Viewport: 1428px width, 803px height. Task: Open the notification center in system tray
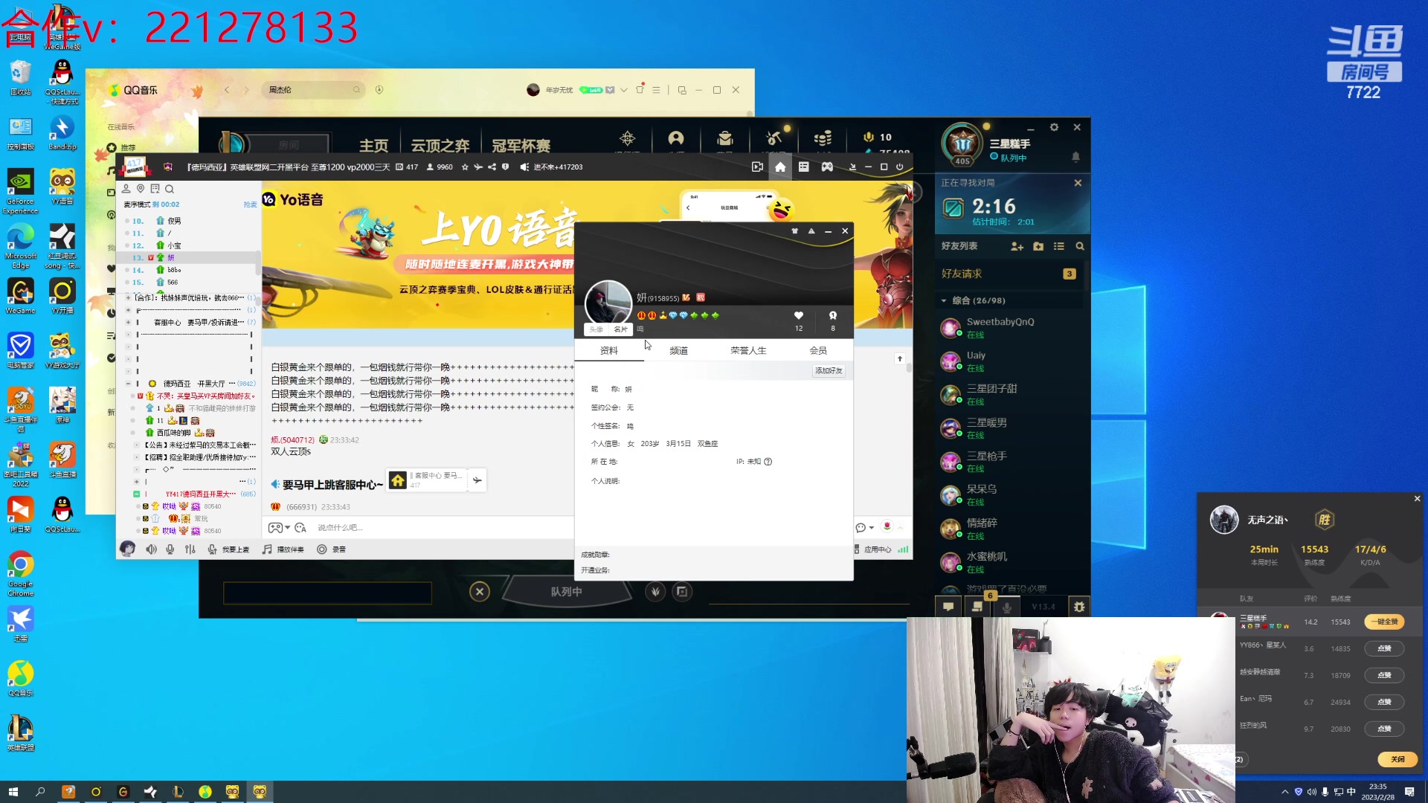(1409, 792)
